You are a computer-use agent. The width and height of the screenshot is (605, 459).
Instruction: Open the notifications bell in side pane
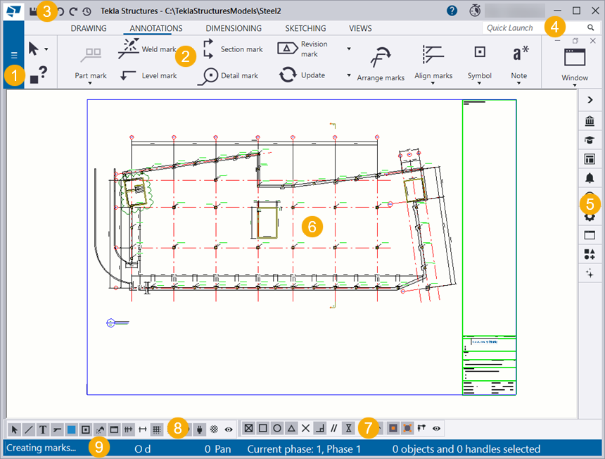click(590, 179)
